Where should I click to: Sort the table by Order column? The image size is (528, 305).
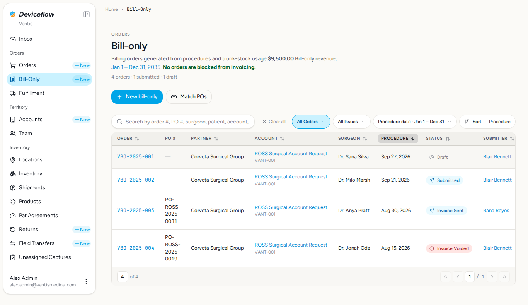[x=128, y=139]
